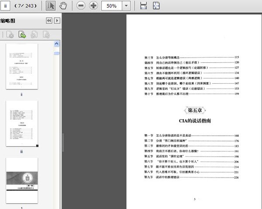Click the contents entry ending in page 198
This screenshot has height=209, width=262.
(x=192, y=156)
